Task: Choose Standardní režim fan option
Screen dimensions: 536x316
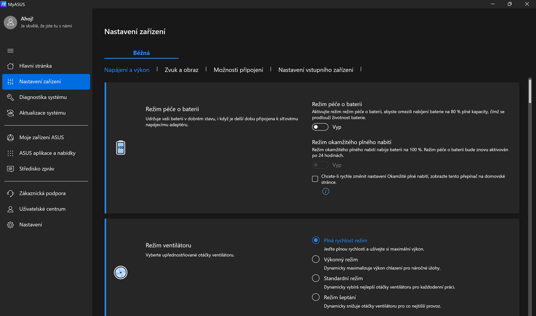Action: pyautogui.click(x=316, y=278)
